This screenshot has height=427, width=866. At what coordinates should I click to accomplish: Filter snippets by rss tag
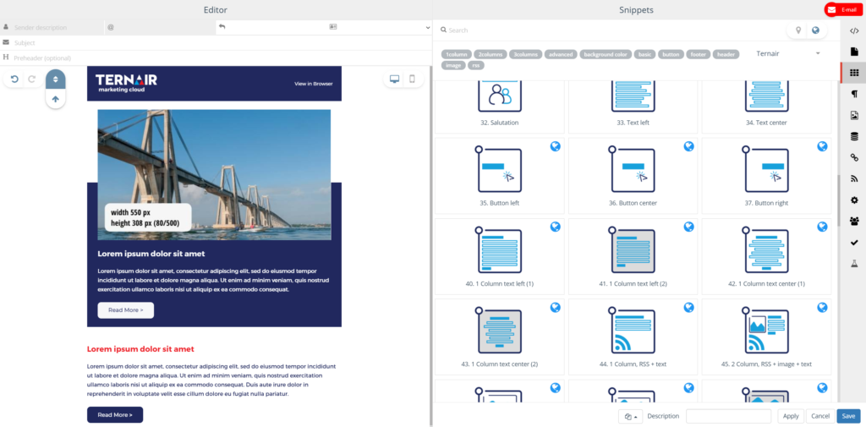tap(475, 65)
